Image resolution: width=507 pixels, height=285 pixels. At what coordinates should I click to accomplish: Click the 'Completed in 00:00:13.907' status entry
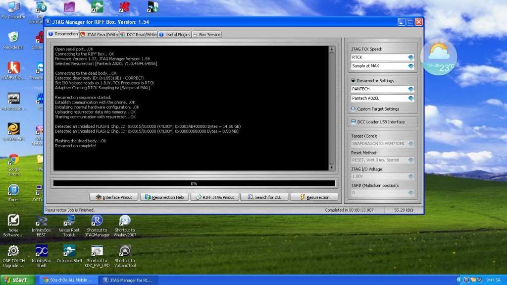click(x=349, y=210)
